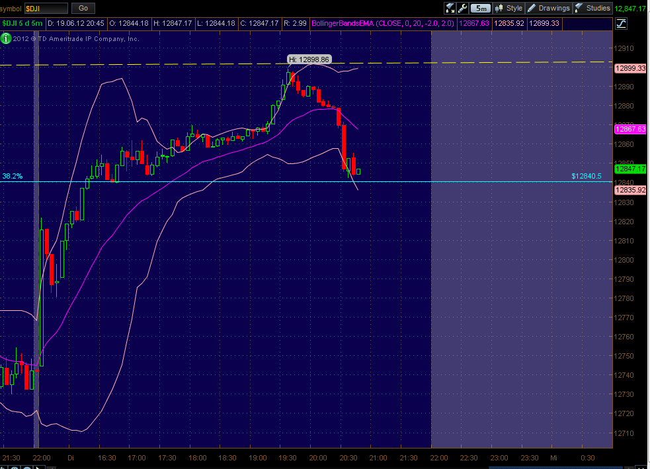The height and width of the screenshot is (469, 650).
Task: Click header value 12899.33
Action: pyautogui.click(x=544, y=23)
